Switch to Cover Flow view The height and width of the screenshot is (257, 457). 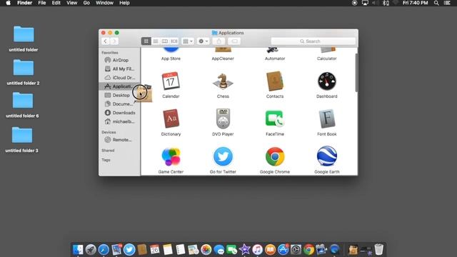pyautogui.click(x=174, y=41)
